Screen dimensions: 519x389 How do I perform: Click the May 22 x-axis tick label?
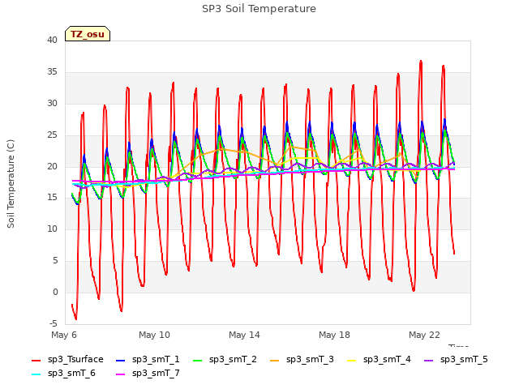pyautogui.click(x=424, y=335)
